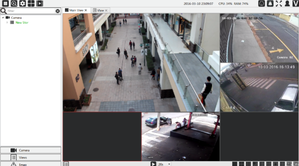Open the four-pane live view icon
This screenshot has height=166, width=299.
point(31,3)
